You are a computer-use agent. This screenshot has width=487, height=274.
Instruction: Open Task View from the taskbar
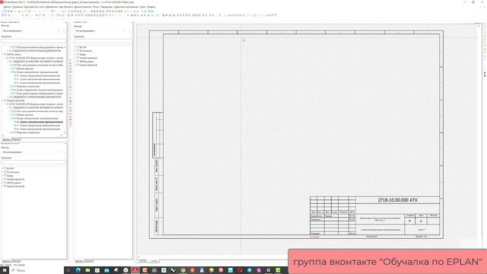coord(68,270)
